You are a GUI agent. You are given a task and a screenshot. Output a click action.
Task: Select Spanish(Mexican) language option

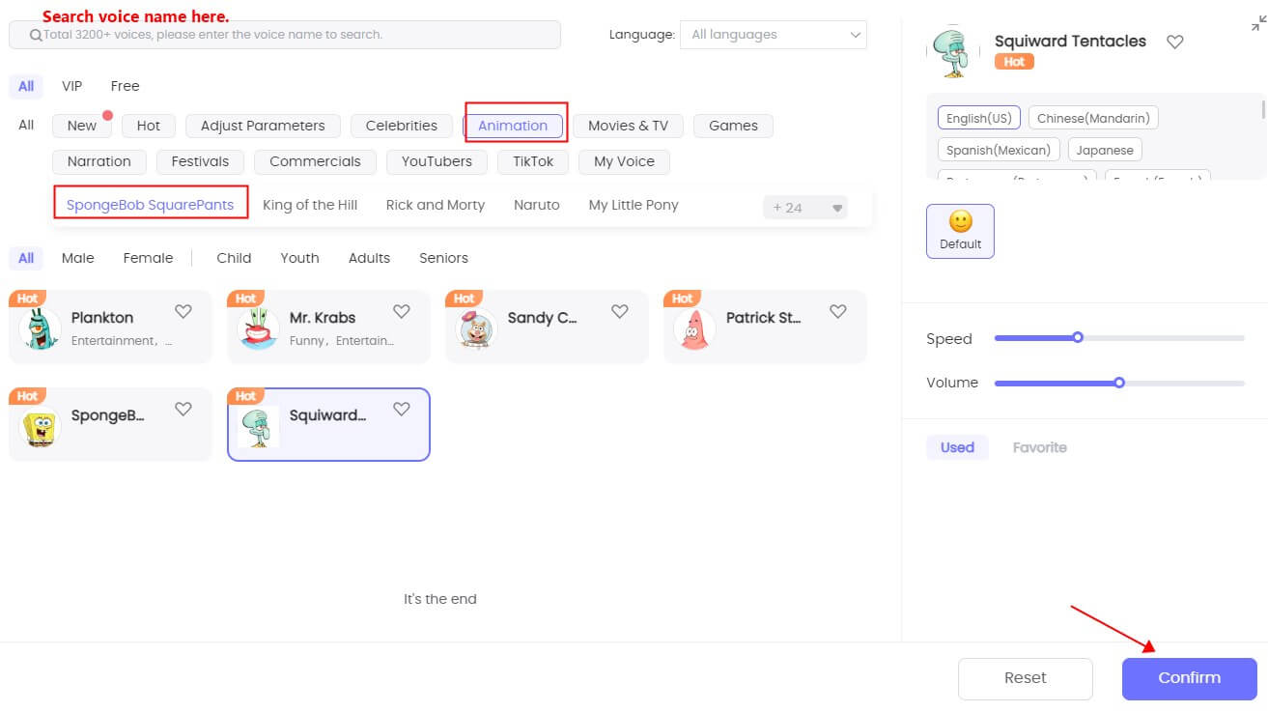(999, 150)
